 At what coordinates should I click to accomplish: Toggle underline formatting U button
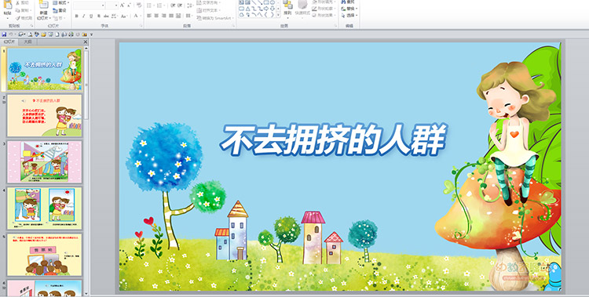(x=91, y=16)
